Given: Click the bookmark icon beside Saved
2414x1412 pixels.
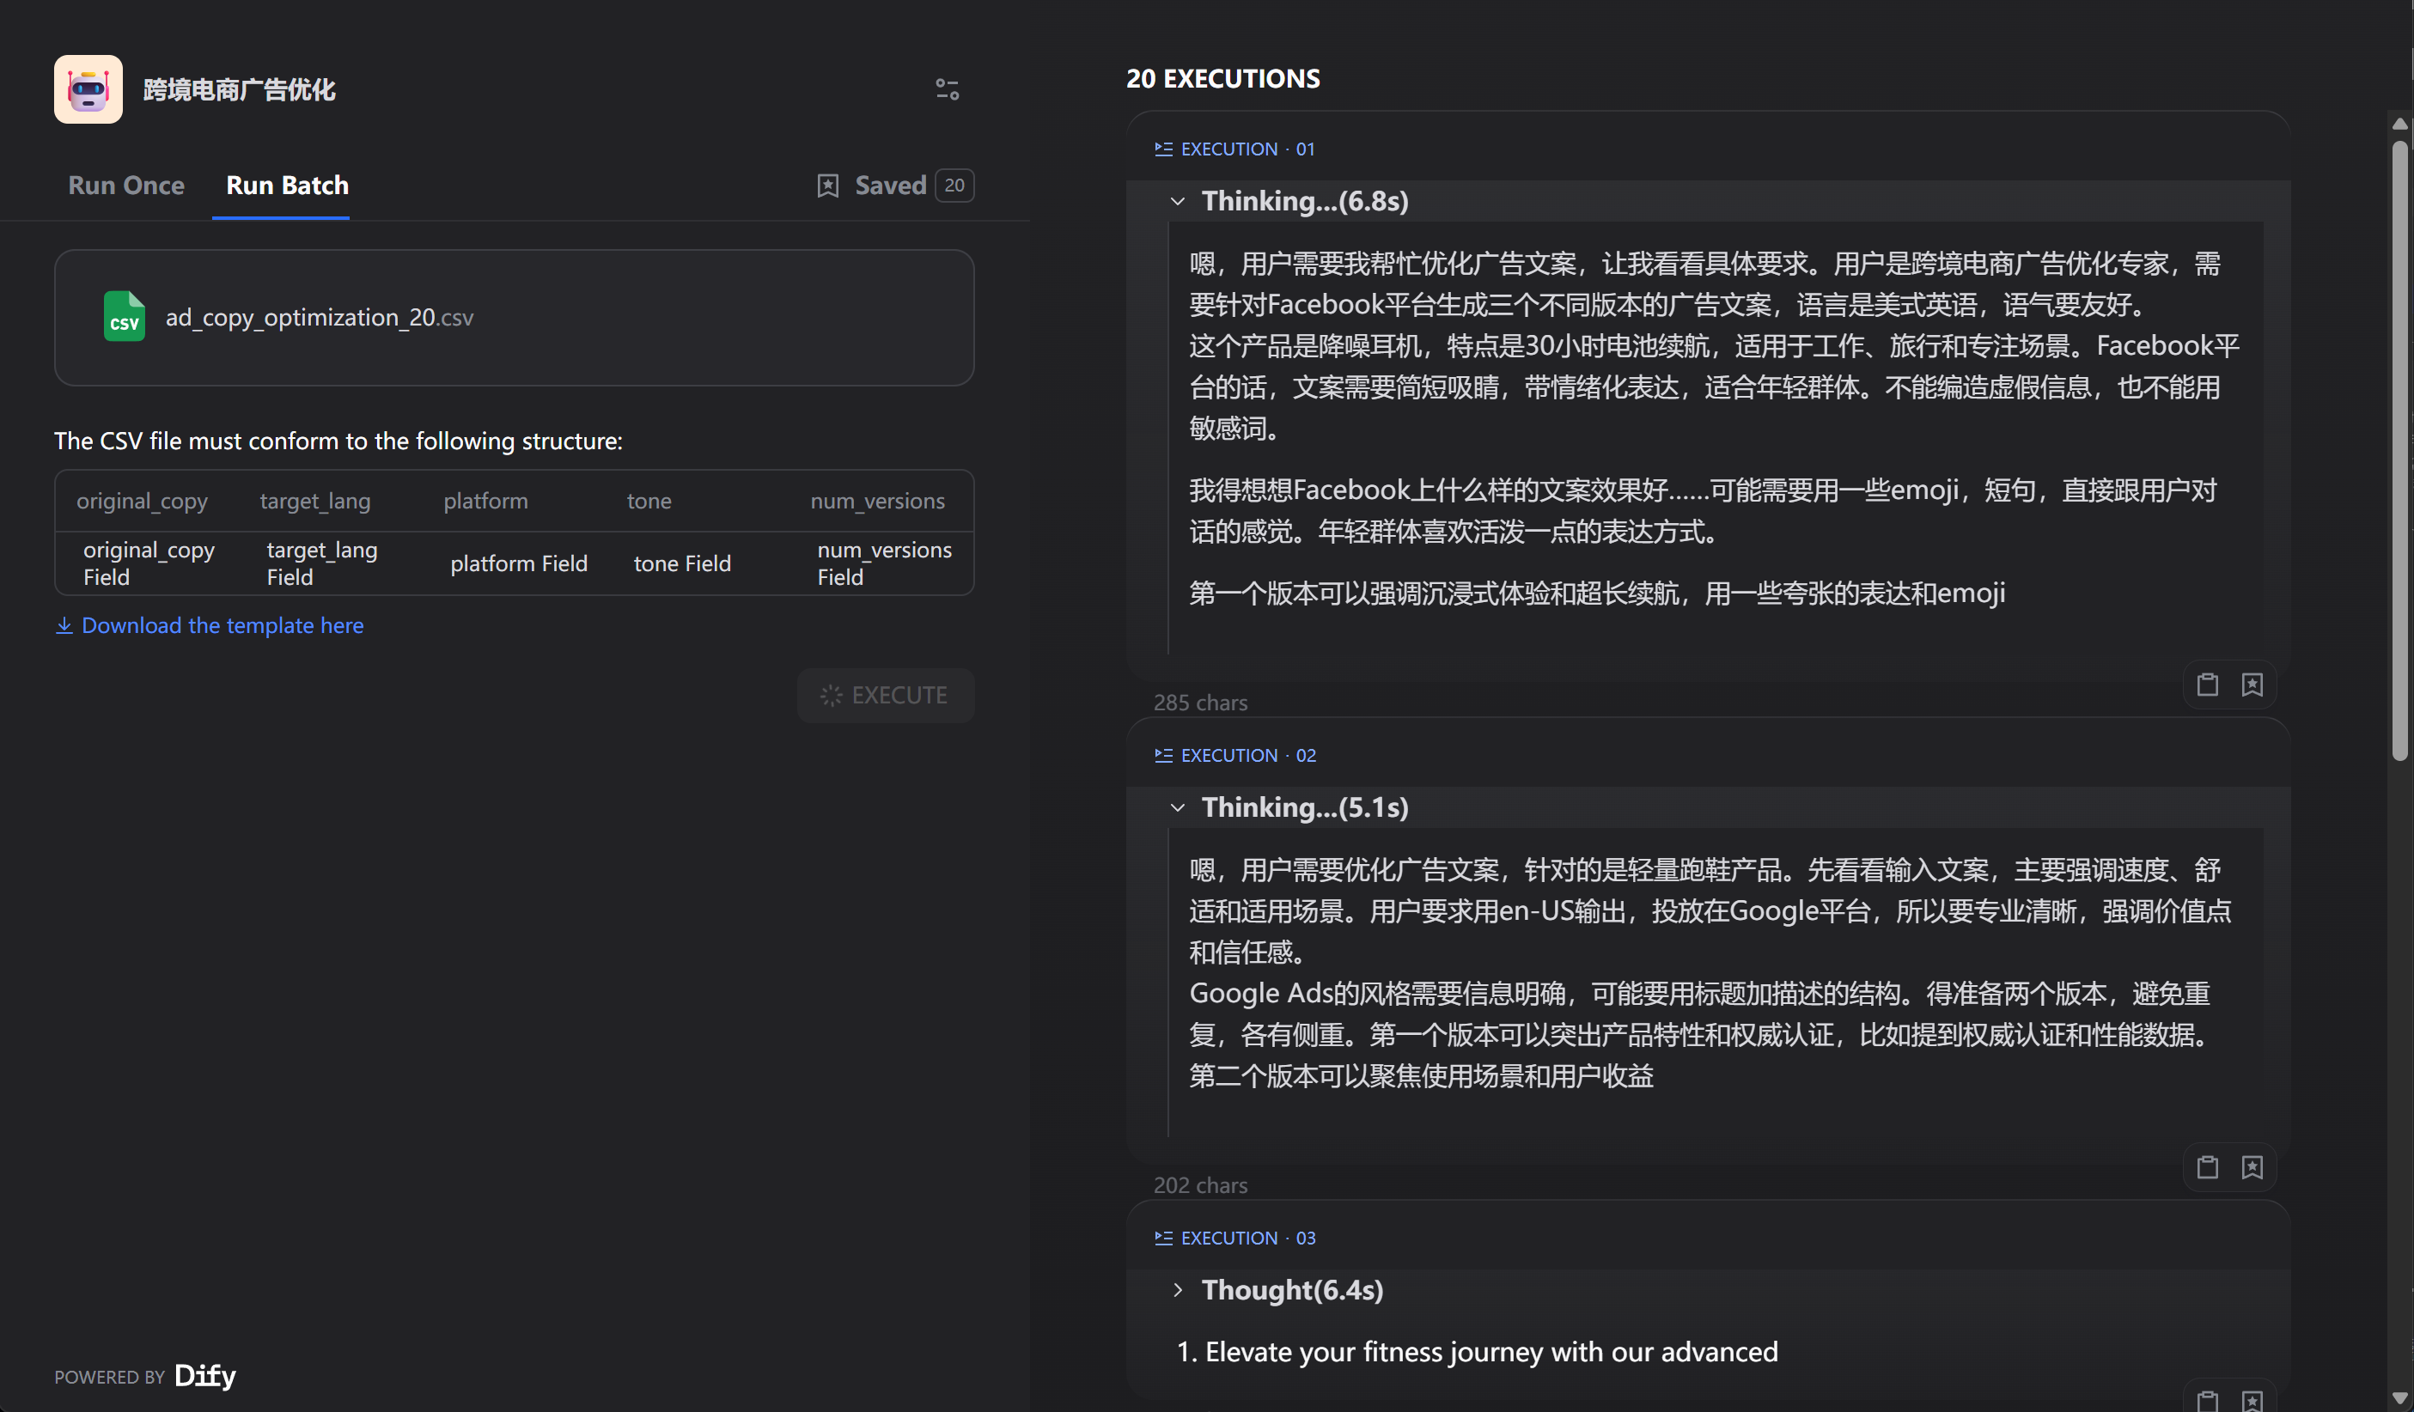Looking at the screenshot, I should tap(827, 186).
